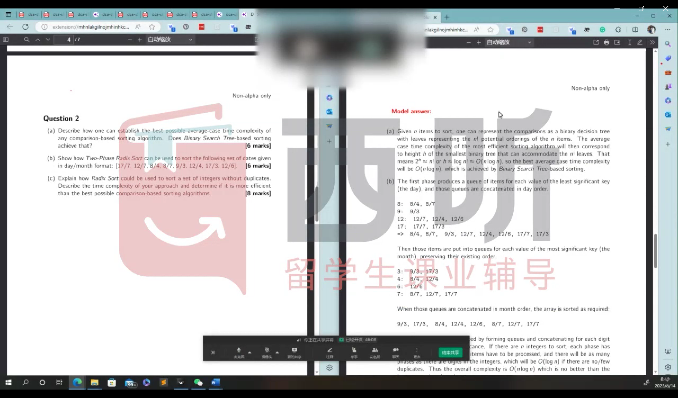Start read aloud in left browser window

pos(138,27)
